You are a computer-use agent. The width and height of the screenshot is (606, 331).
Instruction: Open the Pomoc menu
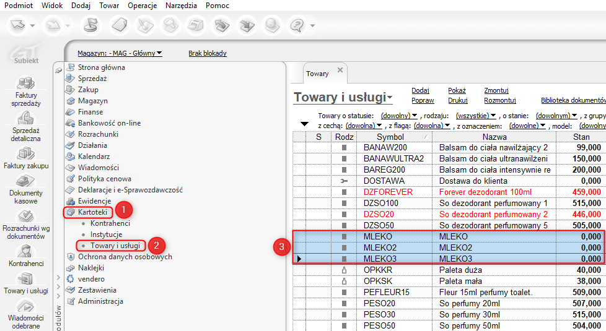point(217,6)
